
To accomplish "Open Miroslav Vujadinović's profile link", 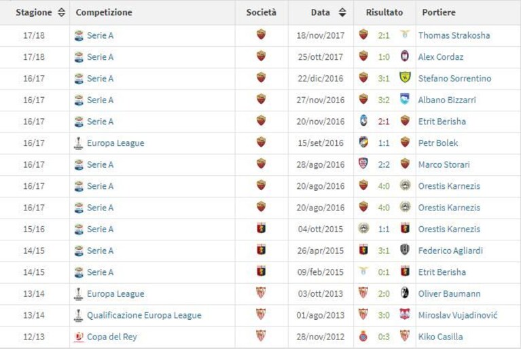I will click(x=458, y=315).
